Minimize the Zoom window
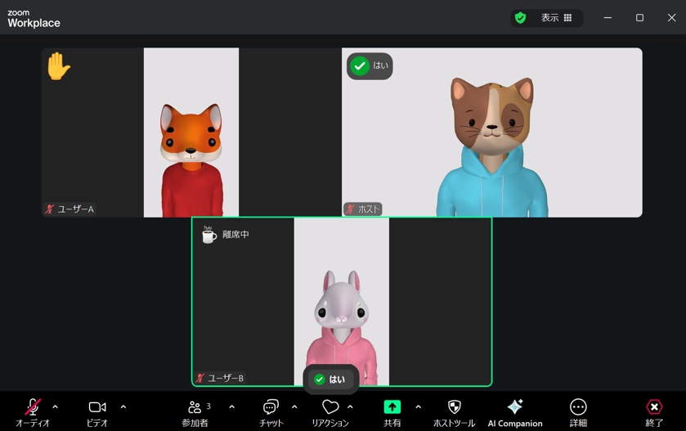This screenshot has height=431, width=686. coord(608,17)
